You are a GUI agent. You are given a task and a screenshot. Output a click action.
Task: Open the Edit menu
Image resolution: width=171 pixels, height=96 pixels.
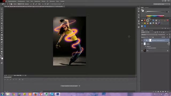click(12, 1)
